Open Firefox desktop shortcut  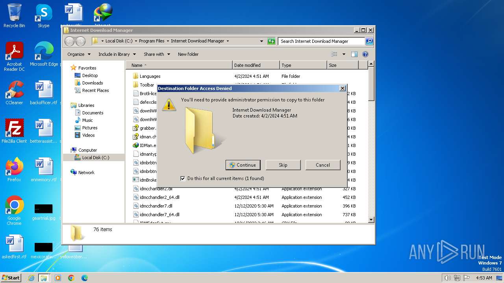click(x=14, y=170)
